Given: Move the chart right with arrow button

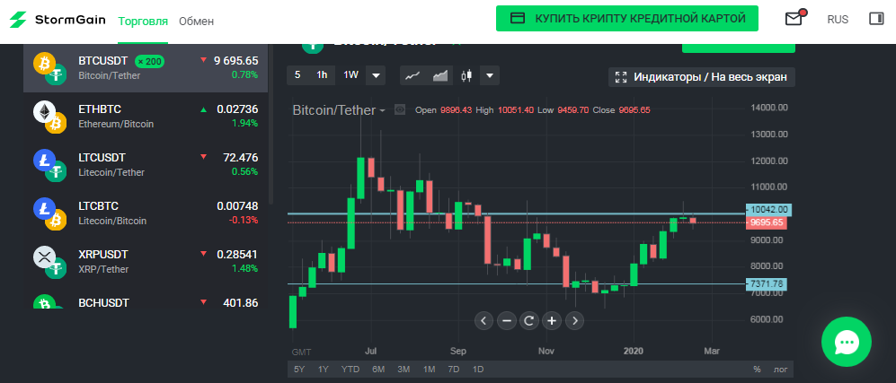Looking at the screenshot, I should tap(575, 321).
